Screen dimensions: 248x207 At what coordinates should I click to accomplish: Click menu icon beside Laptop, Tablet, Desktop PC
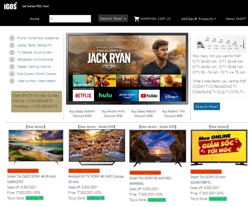click(x=12, y=45)
